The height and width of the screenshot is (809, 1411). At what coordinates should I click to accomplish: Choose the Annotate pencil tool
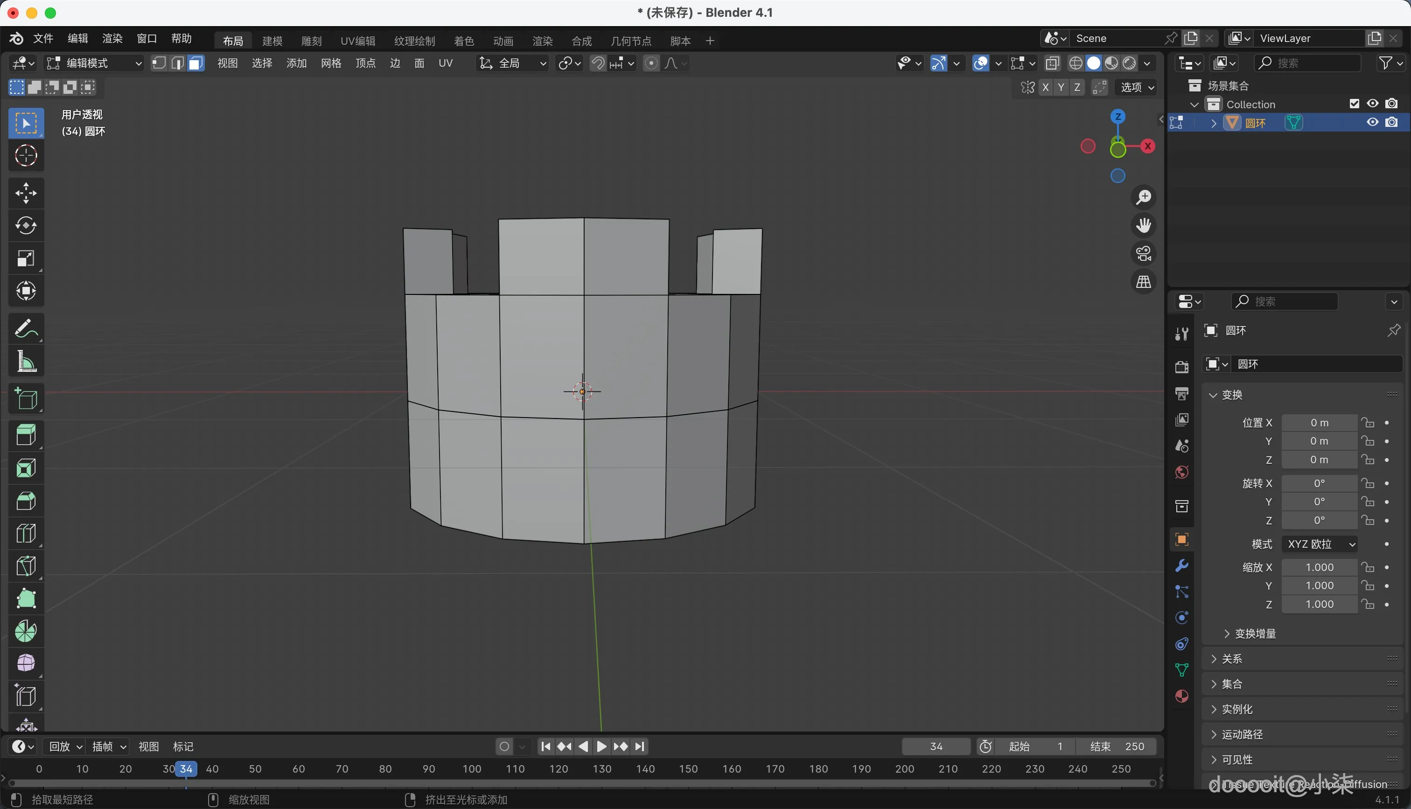pos(26,328)
